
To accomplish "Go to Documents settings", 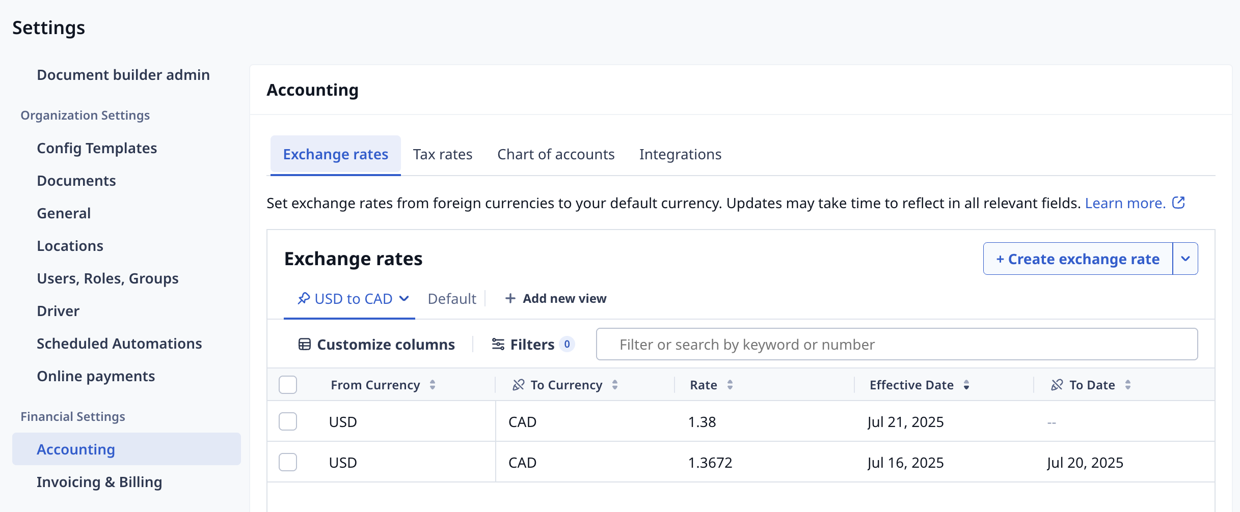I will point(76,181).
